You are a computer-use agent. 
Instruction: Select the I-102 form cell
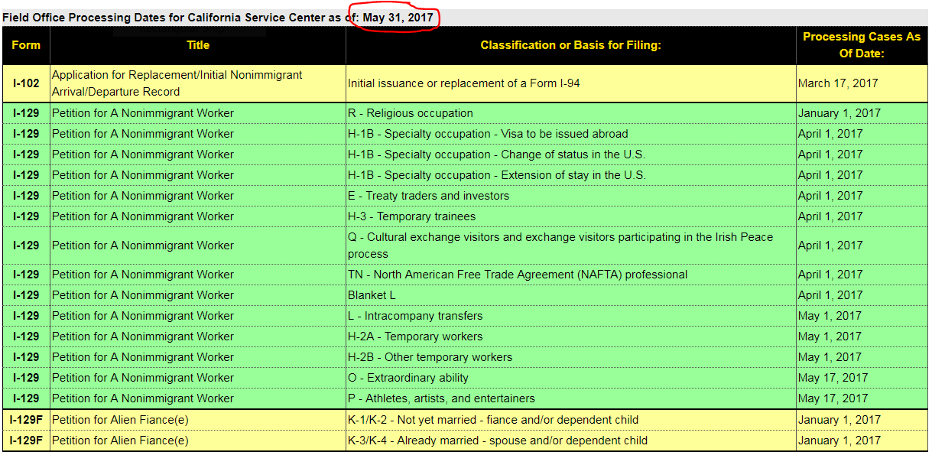click(26, 83)
